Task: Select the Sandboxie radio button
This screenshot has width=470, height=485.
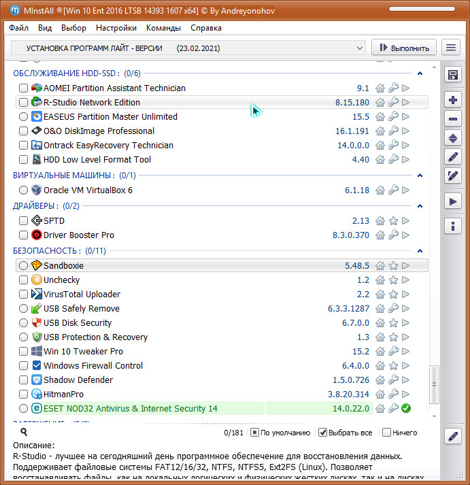Action: [x=23, y=266]
